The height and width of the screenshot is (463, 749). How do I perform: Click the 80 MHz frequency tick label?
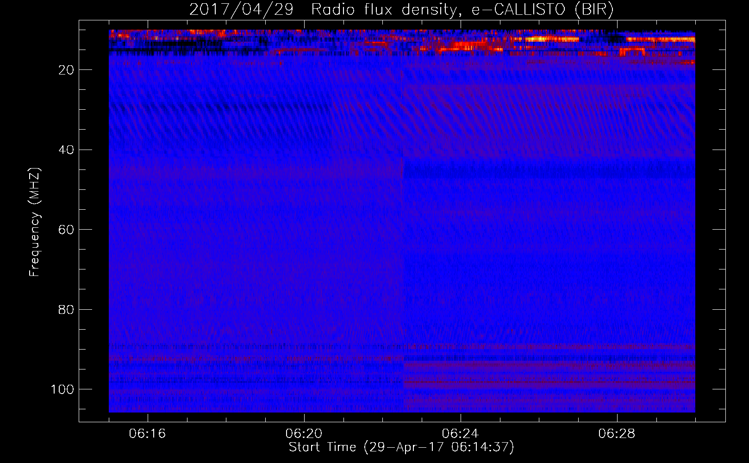pos(66,310)
